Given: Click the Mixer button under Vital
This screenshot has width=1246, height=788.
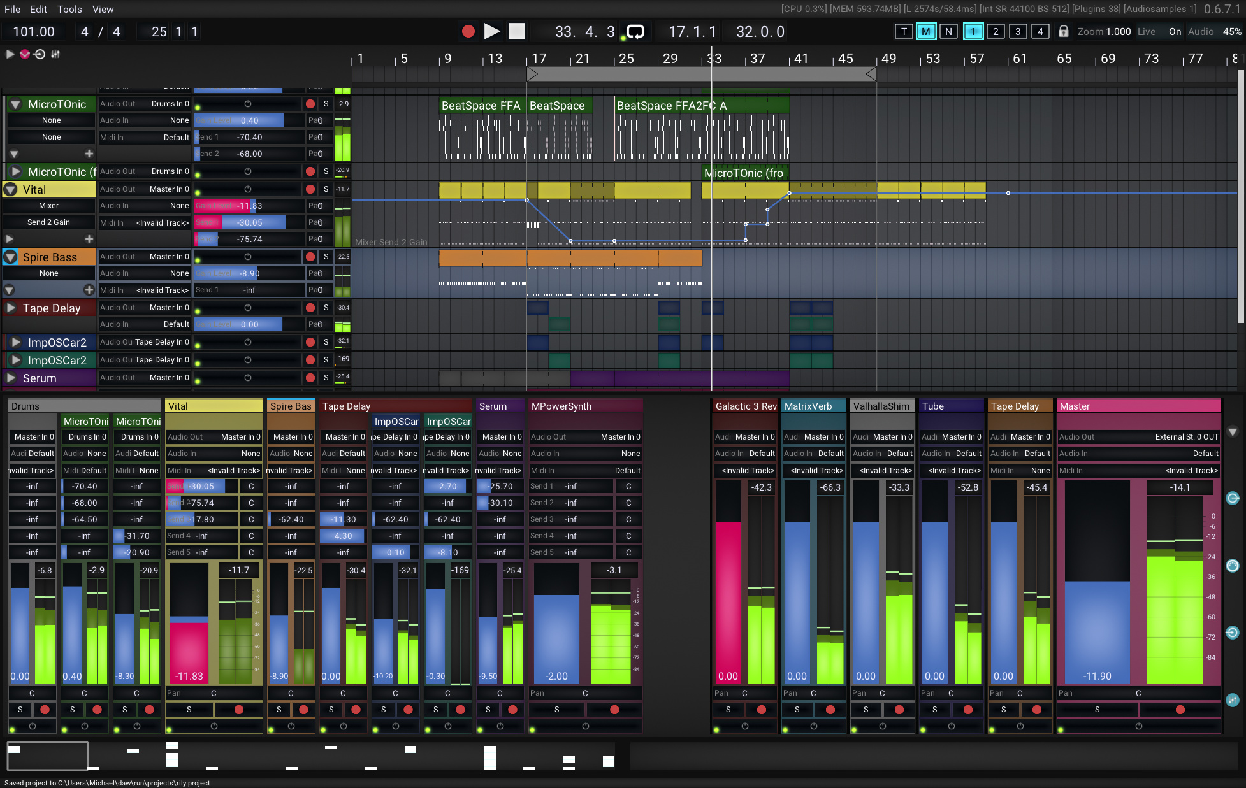Looking at the screenshot, I should (x=49, y=206).
